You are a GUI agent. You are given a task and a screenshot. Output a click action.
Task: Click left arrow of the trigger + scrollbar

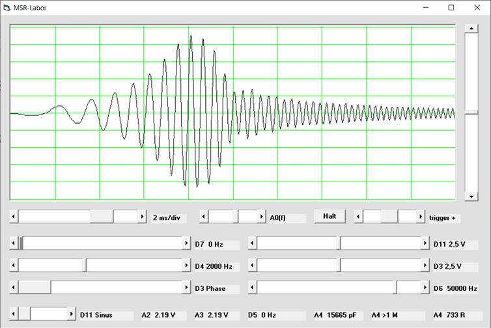[x=358, y=217]
